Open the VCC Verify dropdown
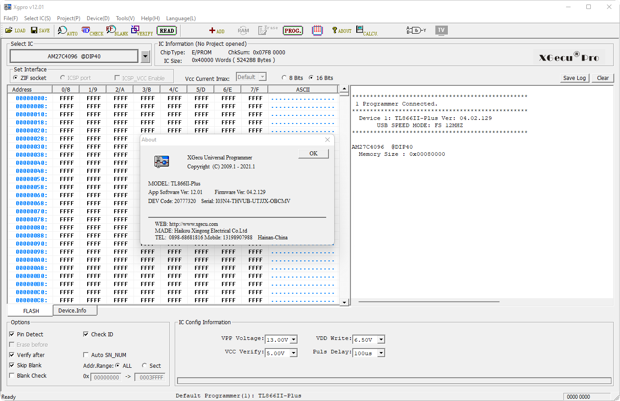 pos(293,353)
